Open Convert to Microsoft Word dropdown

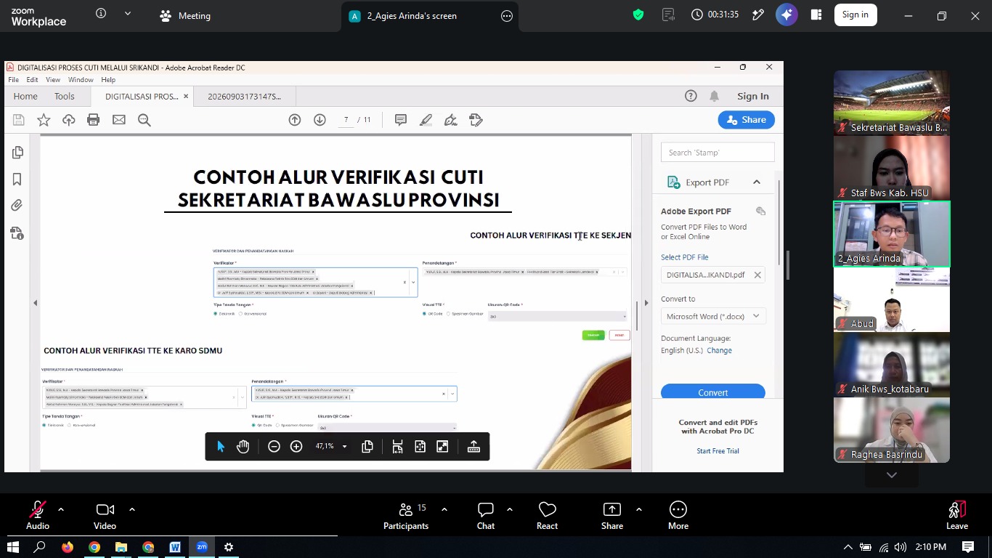713,316
